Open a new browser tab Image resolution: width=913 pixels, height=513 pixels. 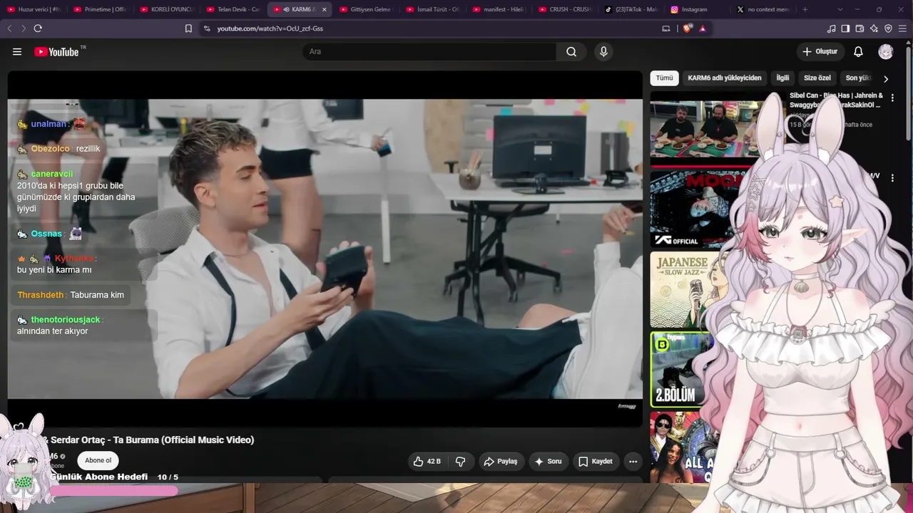[805, 9]
